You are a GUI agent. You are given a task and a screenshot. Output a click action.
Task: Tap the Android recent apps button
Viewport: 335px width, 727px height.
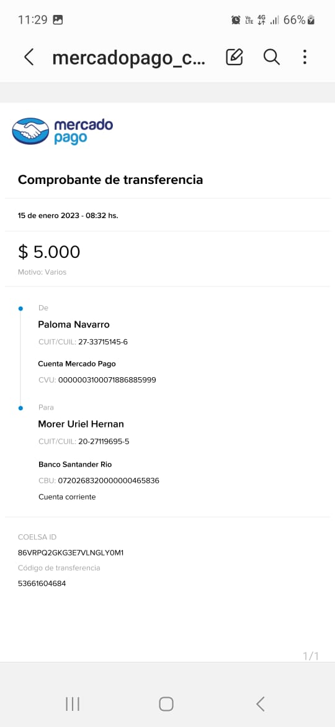coord(73,704)
